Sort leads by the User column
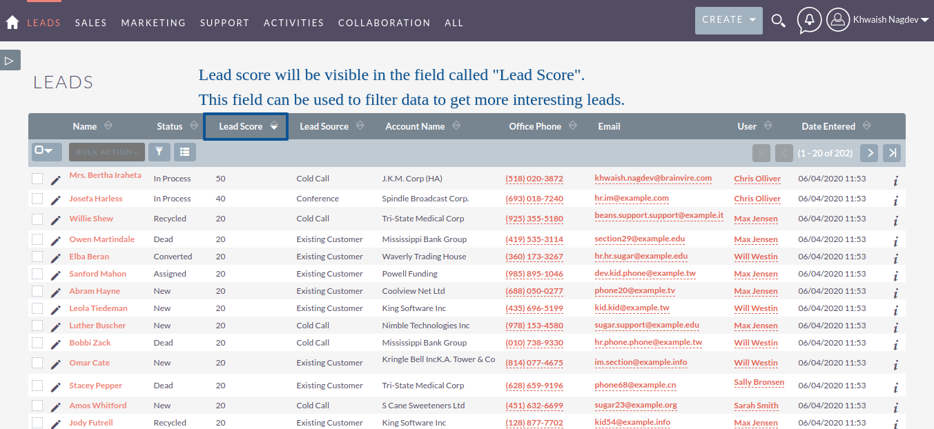This screenshot has height=429, width=934. [x=755, y=126]
